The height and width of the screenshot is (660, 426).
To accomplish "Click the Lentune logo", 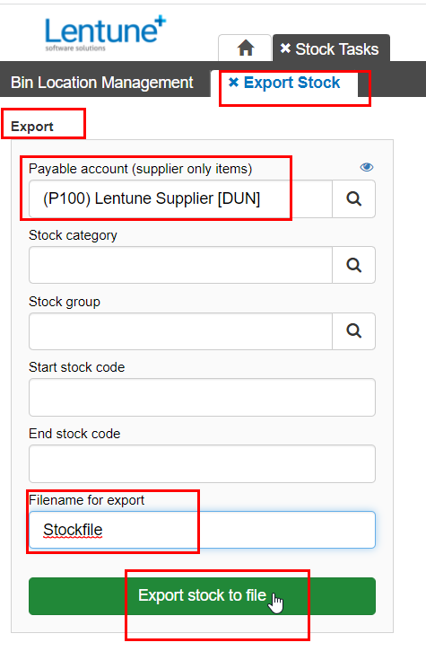I will coord(105,34).
